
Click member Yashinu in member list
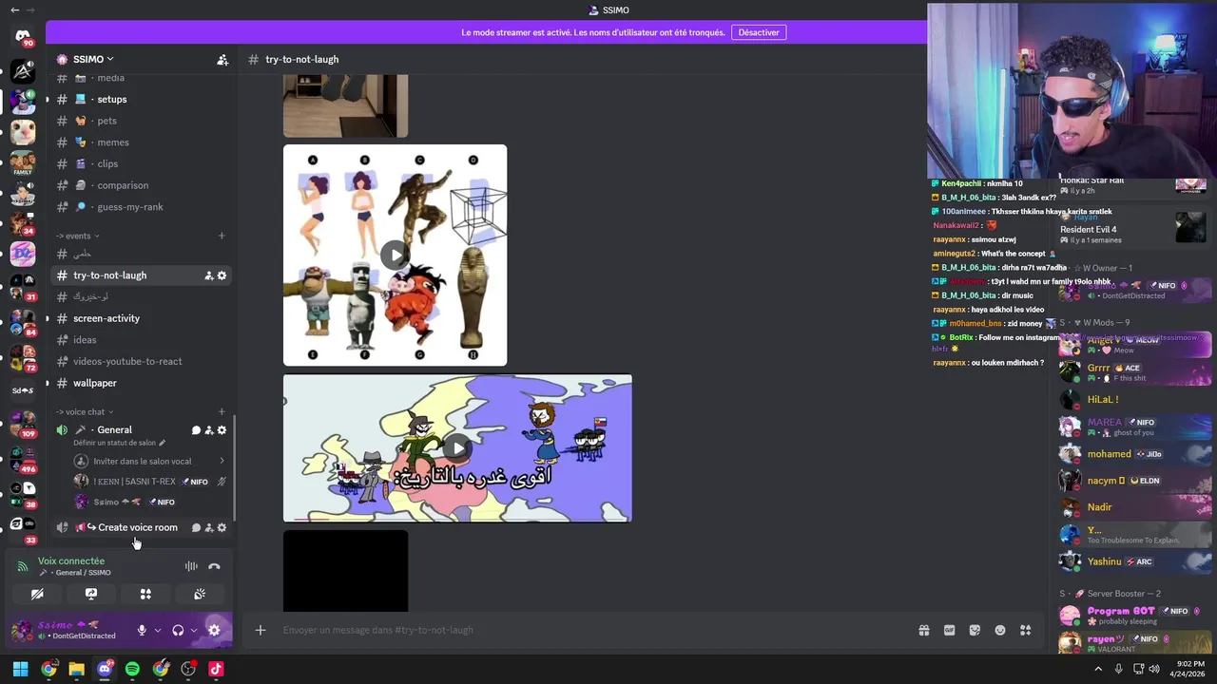tap(1133, 561)
